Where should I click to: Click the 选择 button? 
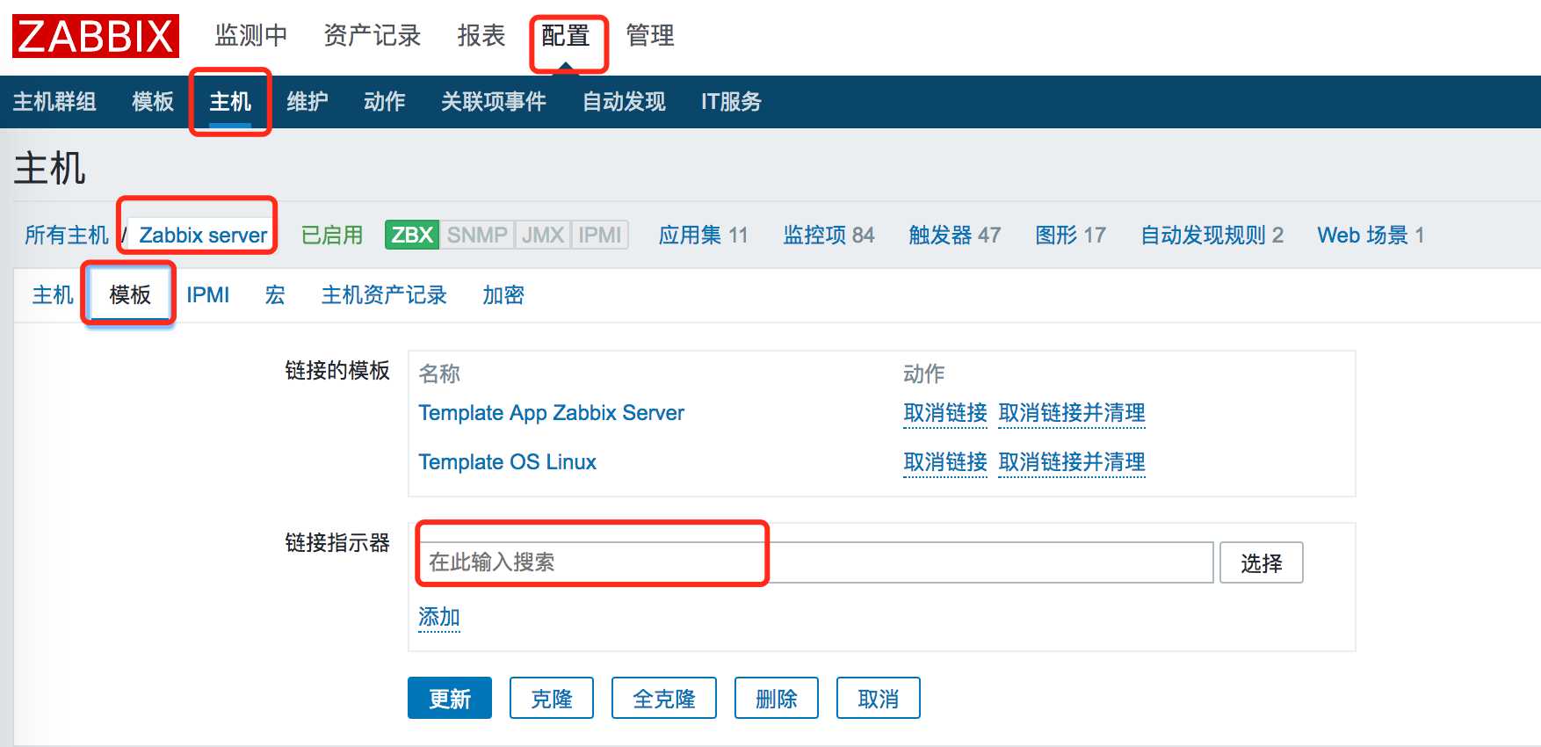(x=1262, y=562)
